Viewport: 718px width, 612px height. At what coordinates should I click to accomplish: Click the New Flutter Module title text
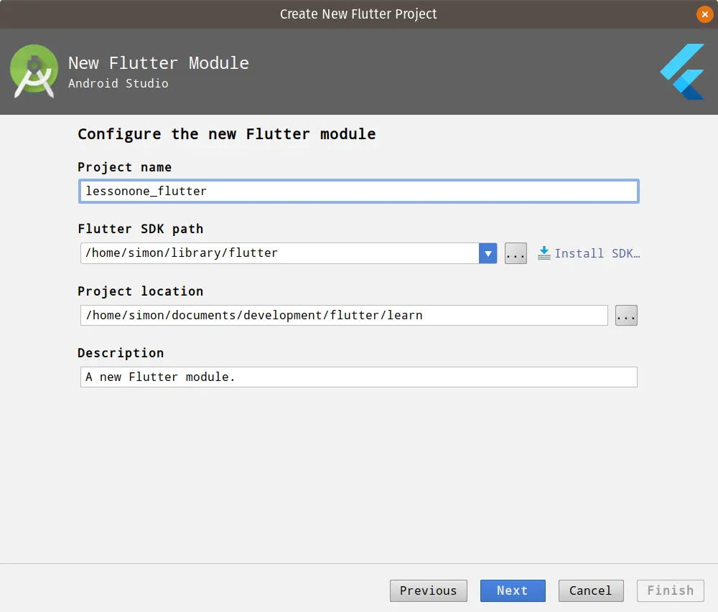point(159,63)
